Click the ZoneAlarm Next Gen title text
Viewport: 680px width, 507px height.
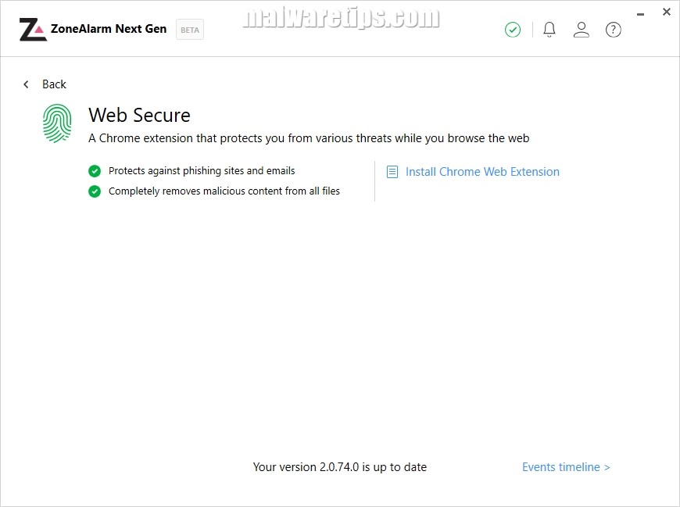109,29
